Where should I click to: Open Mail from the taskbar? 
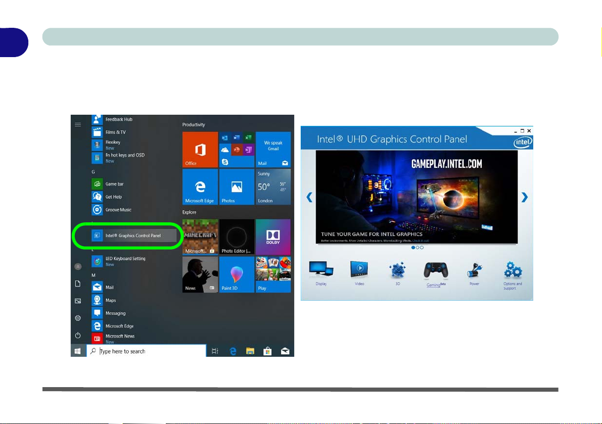285,351
